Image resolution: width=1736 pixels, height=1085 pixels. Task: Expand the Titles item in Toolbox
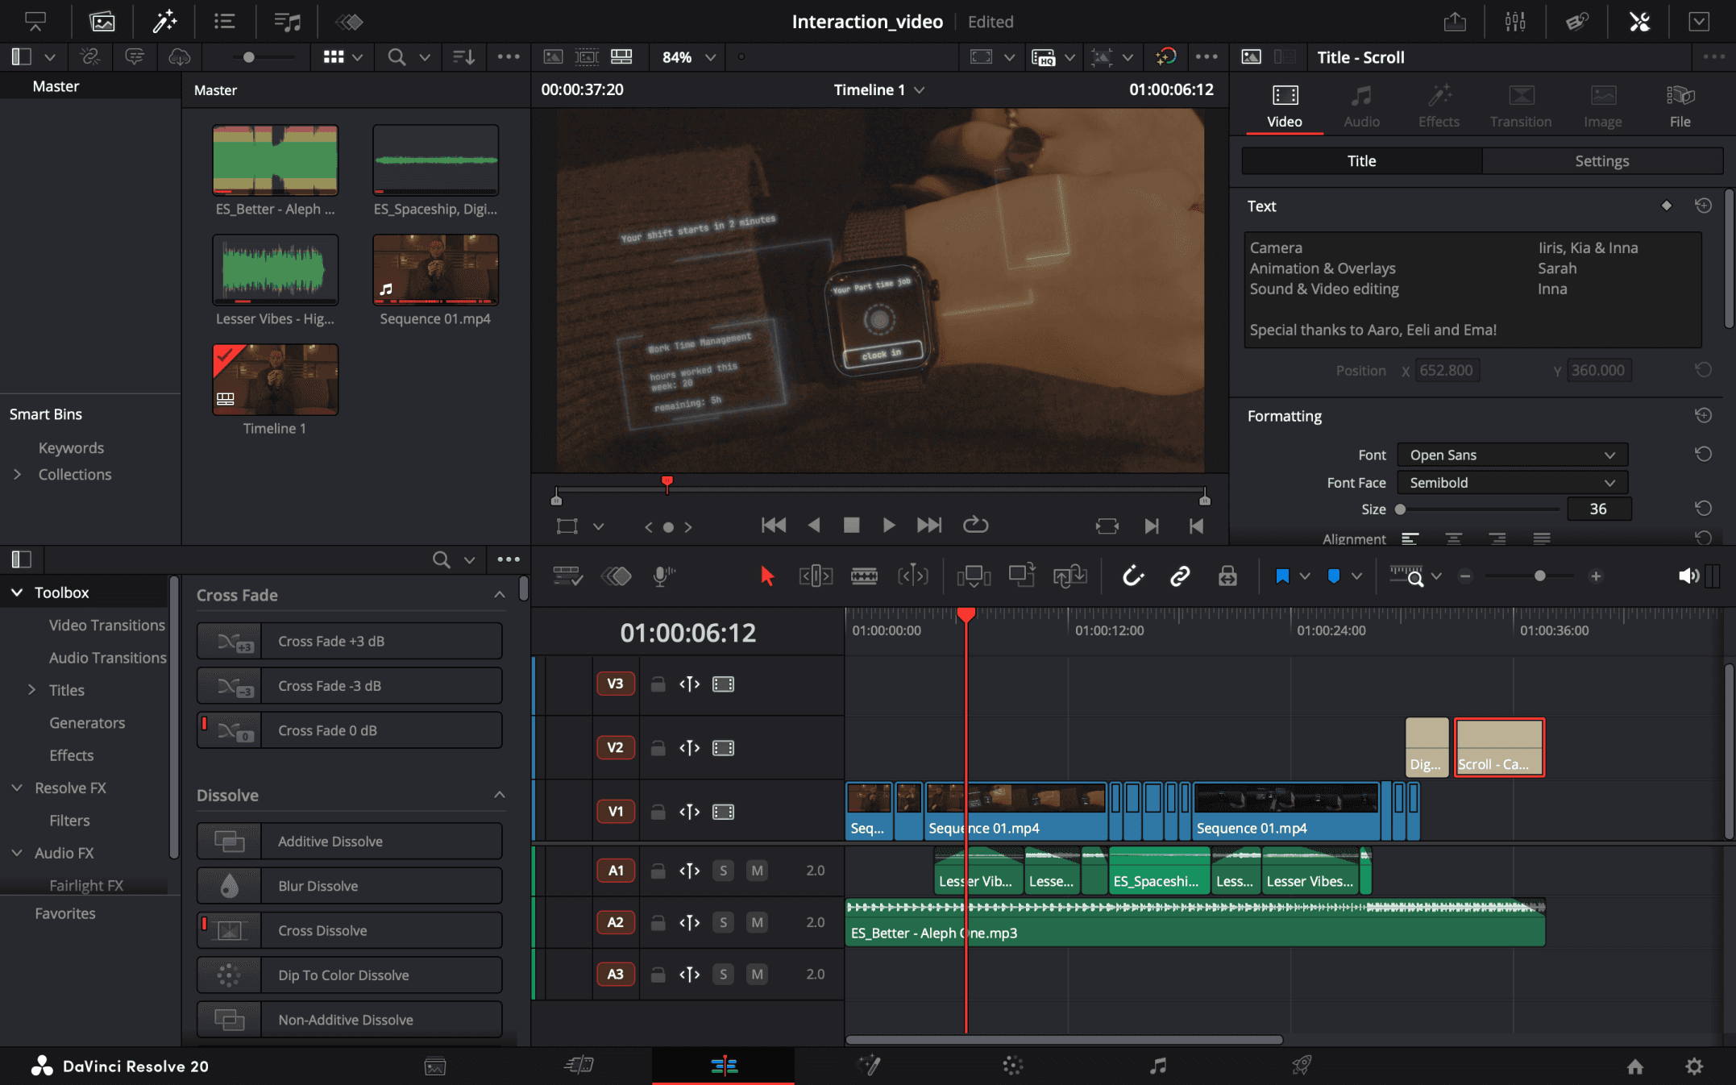click(x=31, y=690)
